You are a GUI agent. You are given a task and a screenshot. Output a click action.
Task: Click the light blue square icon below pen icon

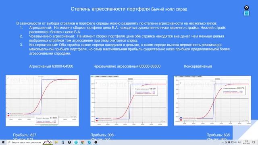246,13
